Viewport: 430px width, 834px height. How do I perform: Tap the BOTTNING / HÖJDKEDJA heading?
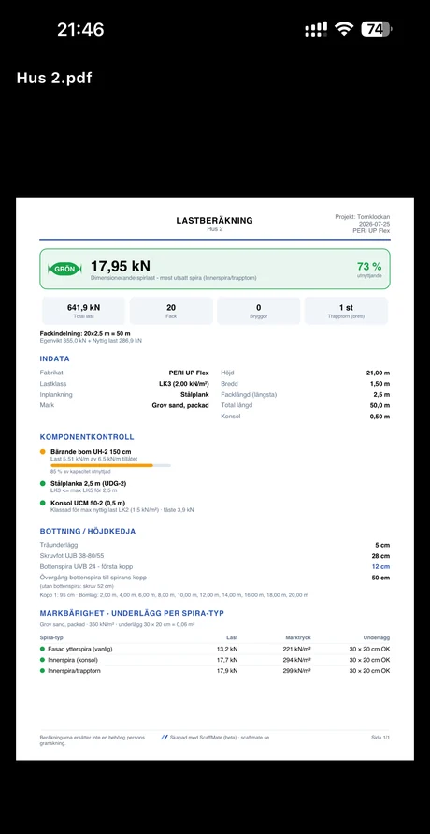click(88, 532)
